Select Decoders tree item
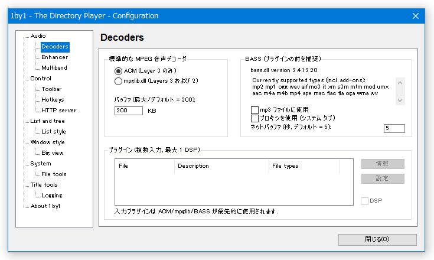This screenshot has height=260, width=434. pyautogui.click(x=55, y=47)
